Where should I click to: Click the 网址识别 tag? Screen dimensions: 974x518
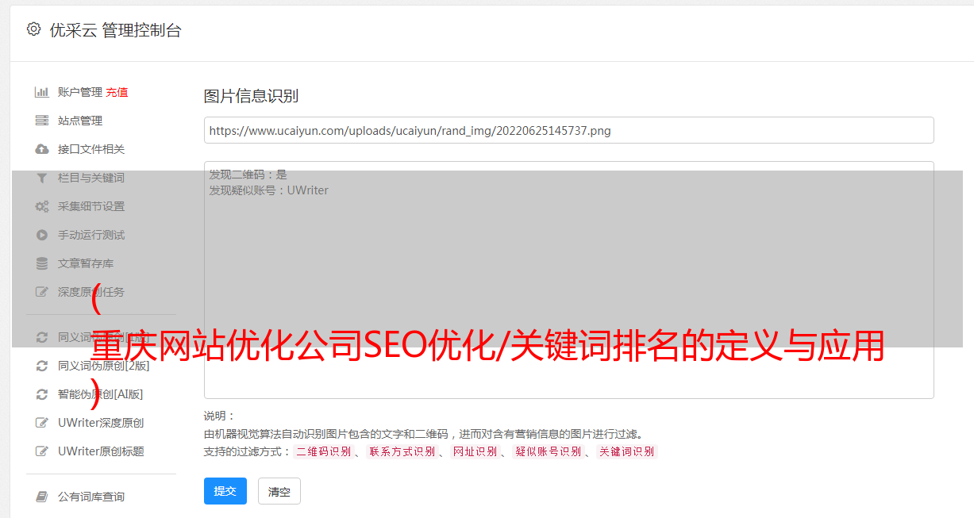[475, 451]
